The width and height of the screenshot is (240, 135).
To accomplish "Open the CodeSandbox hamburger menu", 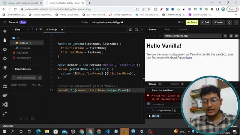I will tap(4, 22).
